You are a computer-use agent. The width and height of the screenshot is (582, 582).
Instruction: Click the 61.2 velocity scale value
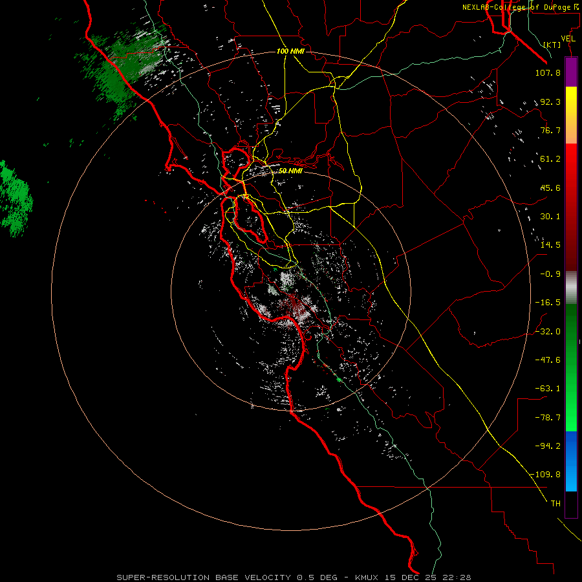tap(550, 159)
